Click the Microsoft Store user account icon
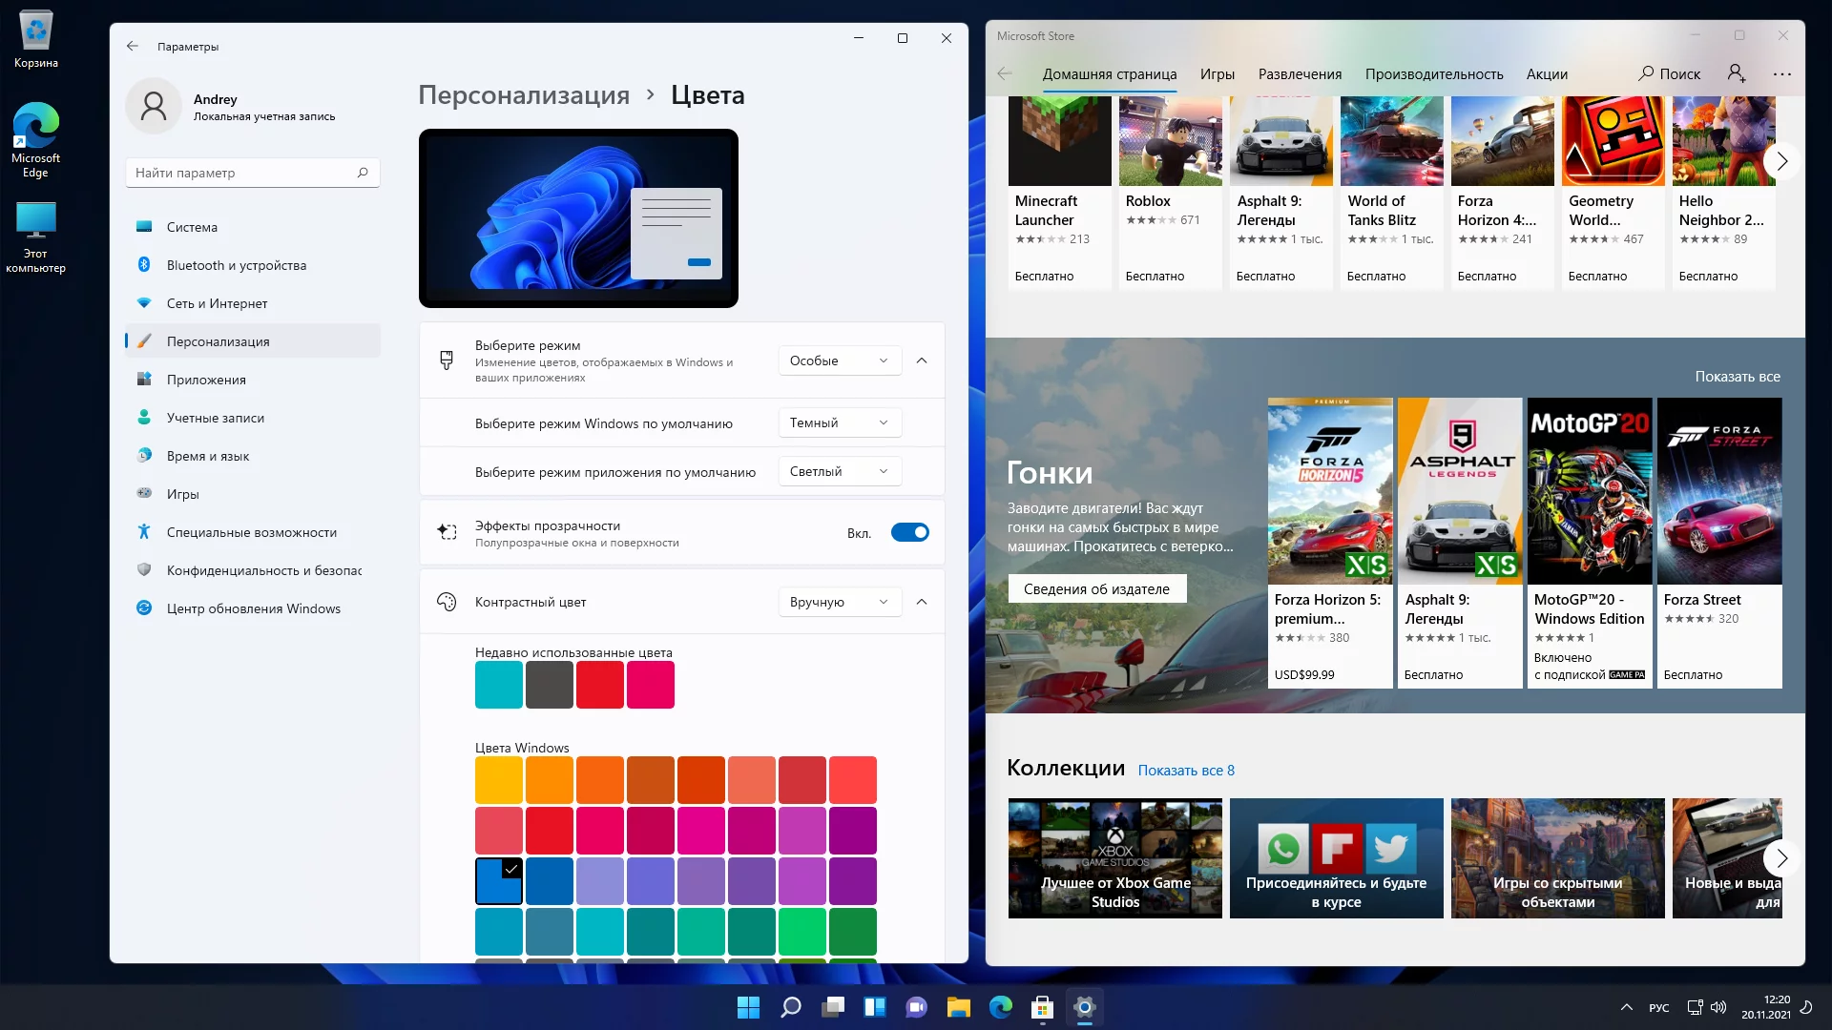The image size is (1832, 1030). click(1736, 73)
